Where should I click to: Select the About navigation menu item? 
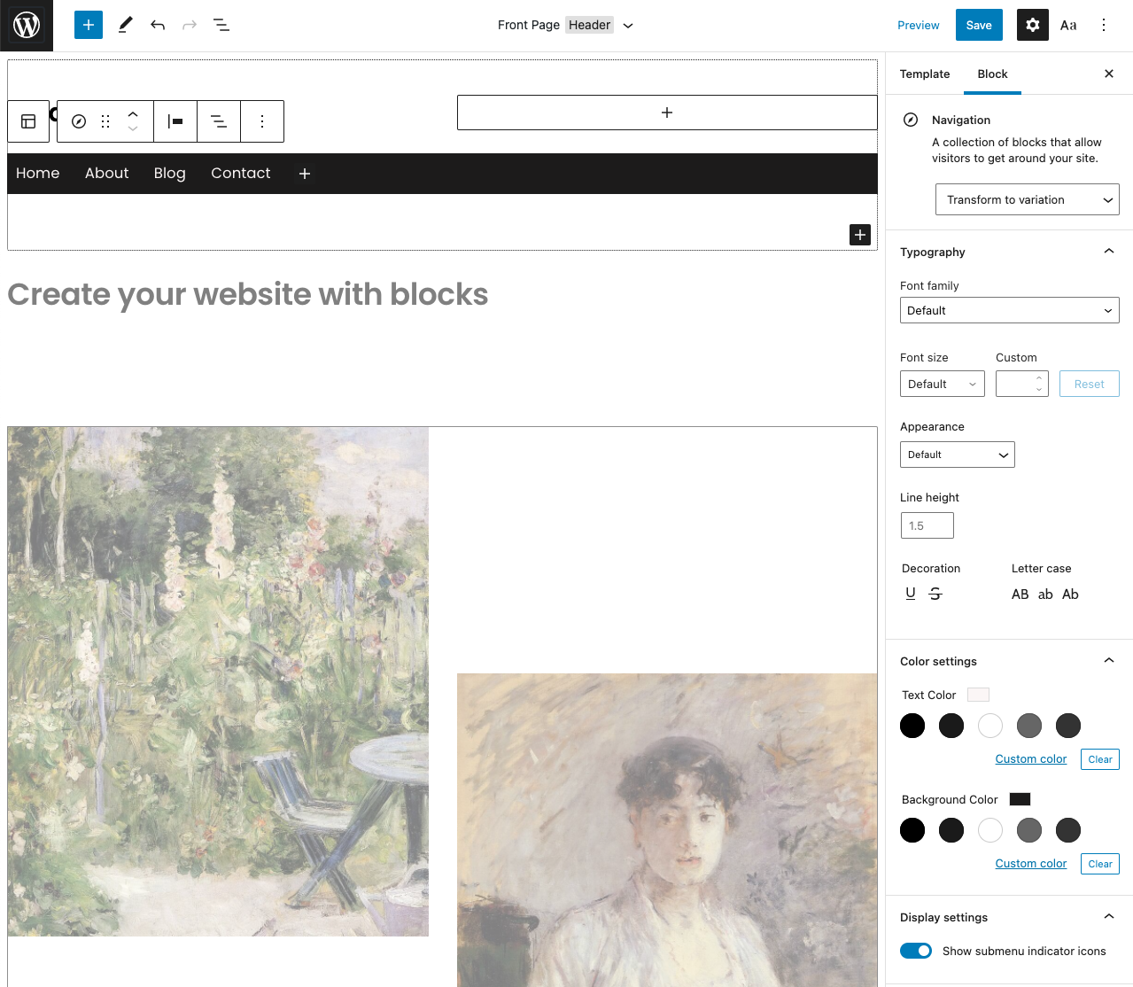106,174
